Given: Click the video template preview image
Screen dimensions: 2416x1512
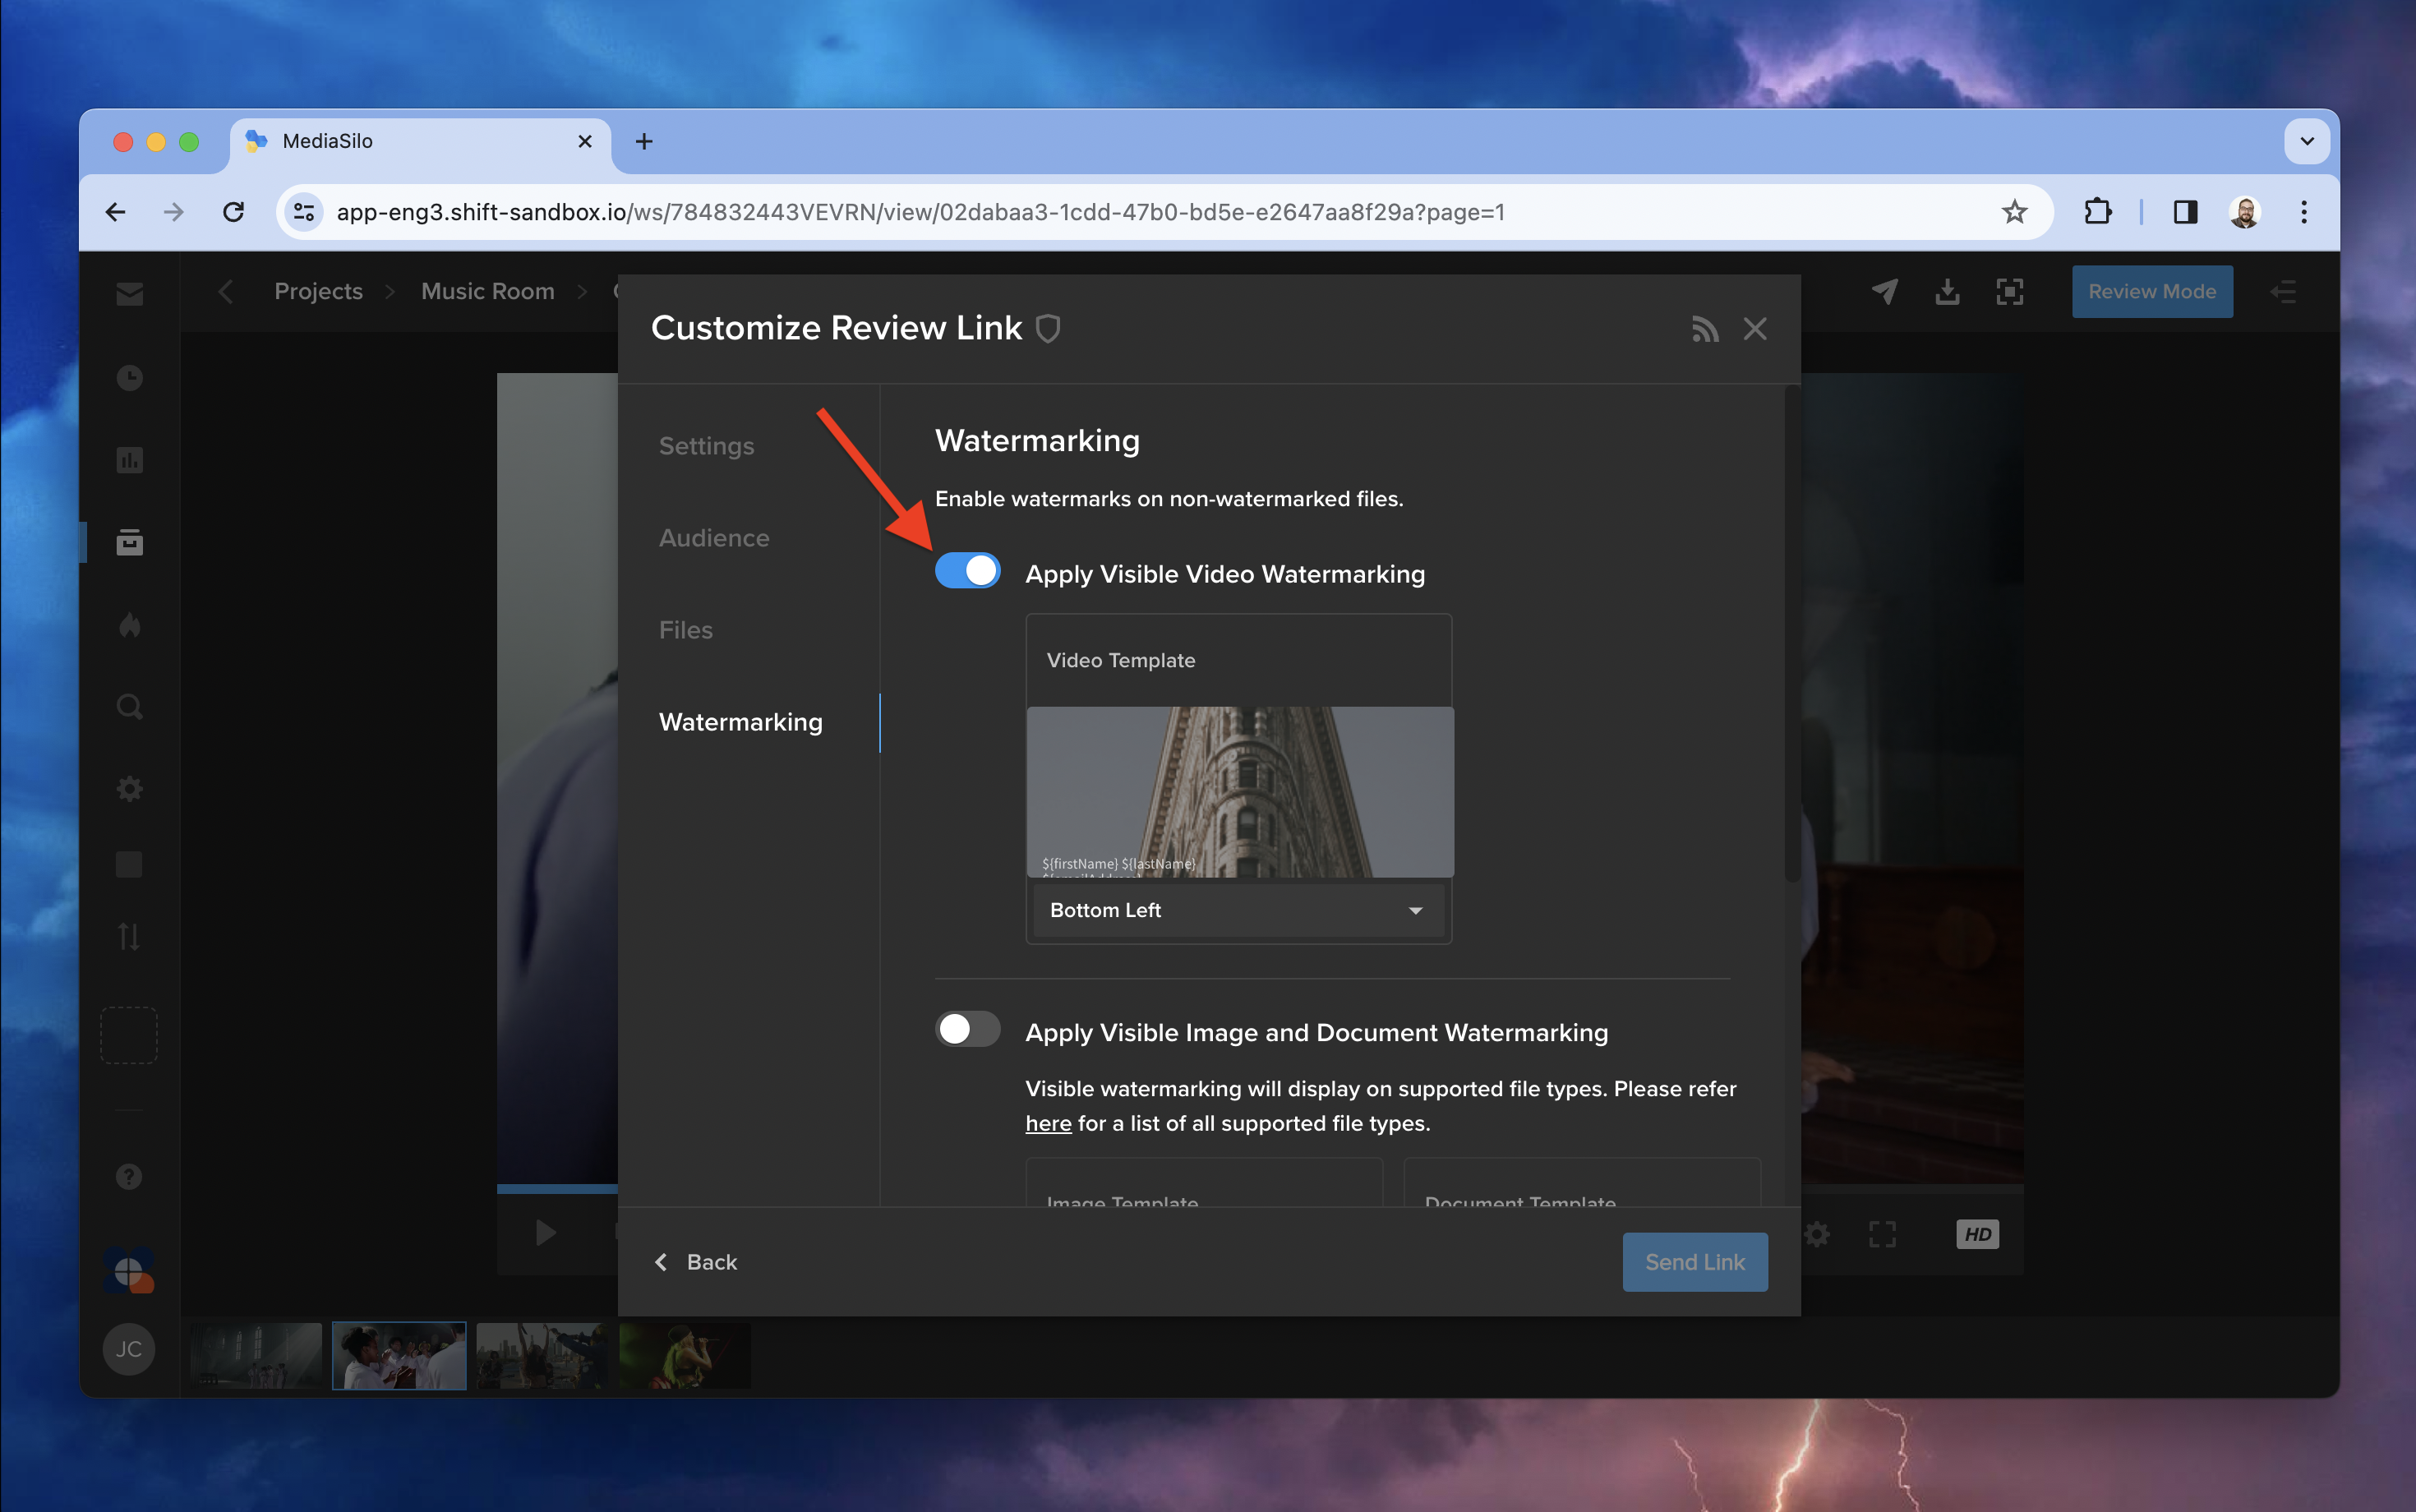Looking at the screenshot, I should 1240,792.
